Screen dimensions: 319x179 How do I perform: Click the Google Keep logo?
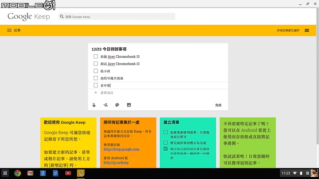click(29, 16)
